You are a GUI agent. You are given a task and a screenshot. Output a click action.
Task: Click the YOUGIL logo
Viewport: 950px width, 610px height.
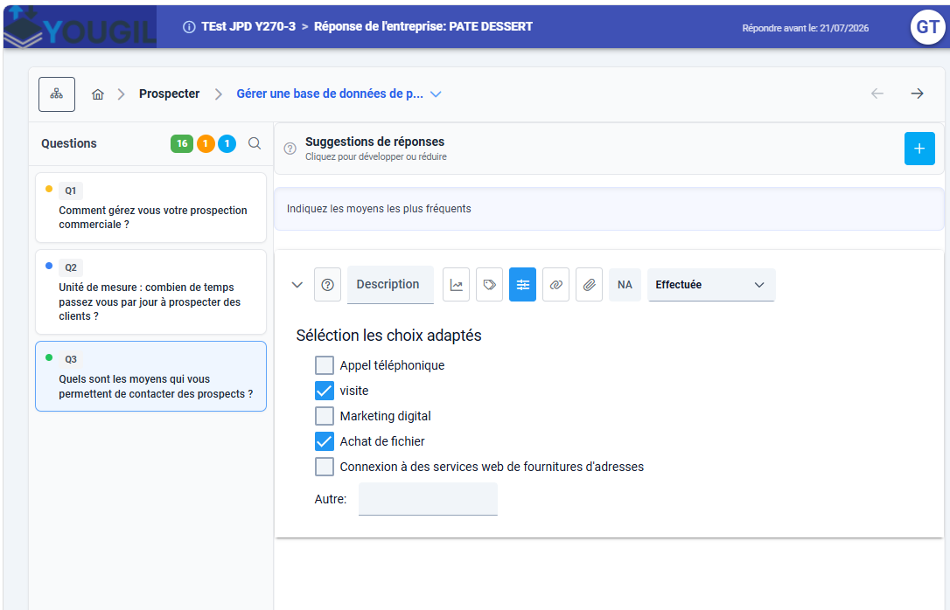80,26
